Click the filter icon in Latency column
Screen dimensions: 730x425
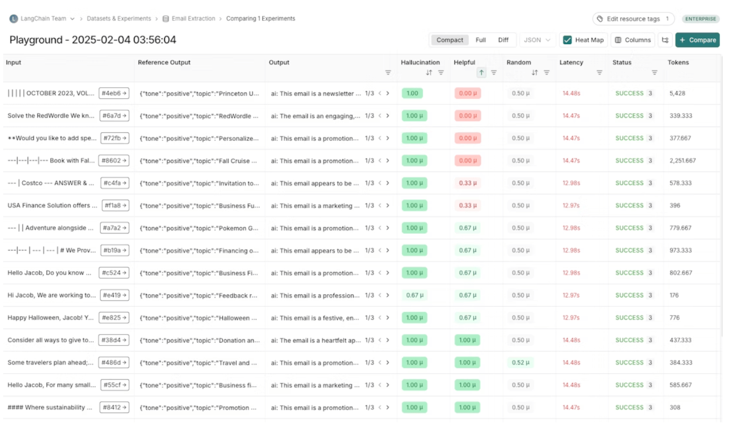point(599,73)
